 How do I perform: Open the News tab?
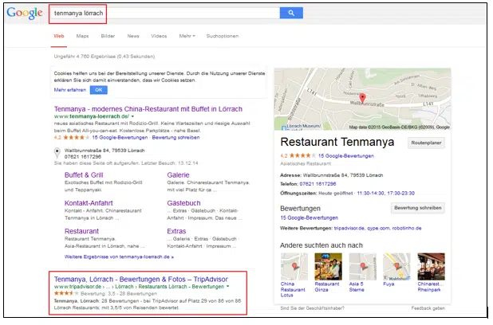pyautogui.click(x=133, y=36)
